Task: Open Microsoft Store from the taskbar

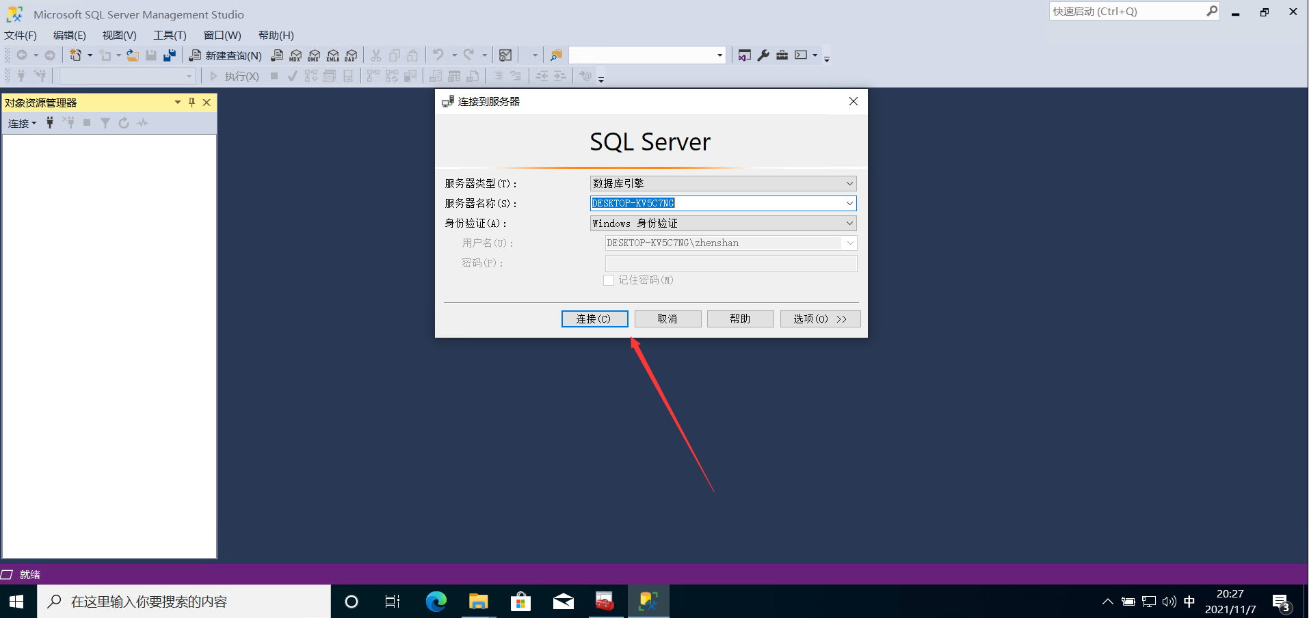Action: (521, 602)
